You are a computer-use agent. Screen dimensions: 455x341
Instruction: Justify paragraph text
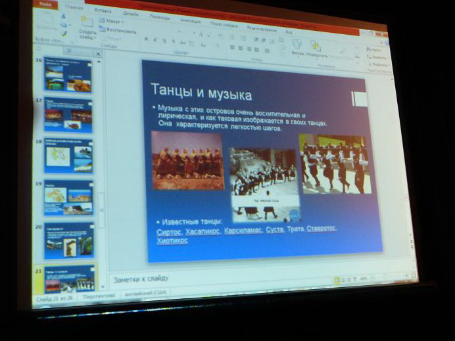(257, 50)
